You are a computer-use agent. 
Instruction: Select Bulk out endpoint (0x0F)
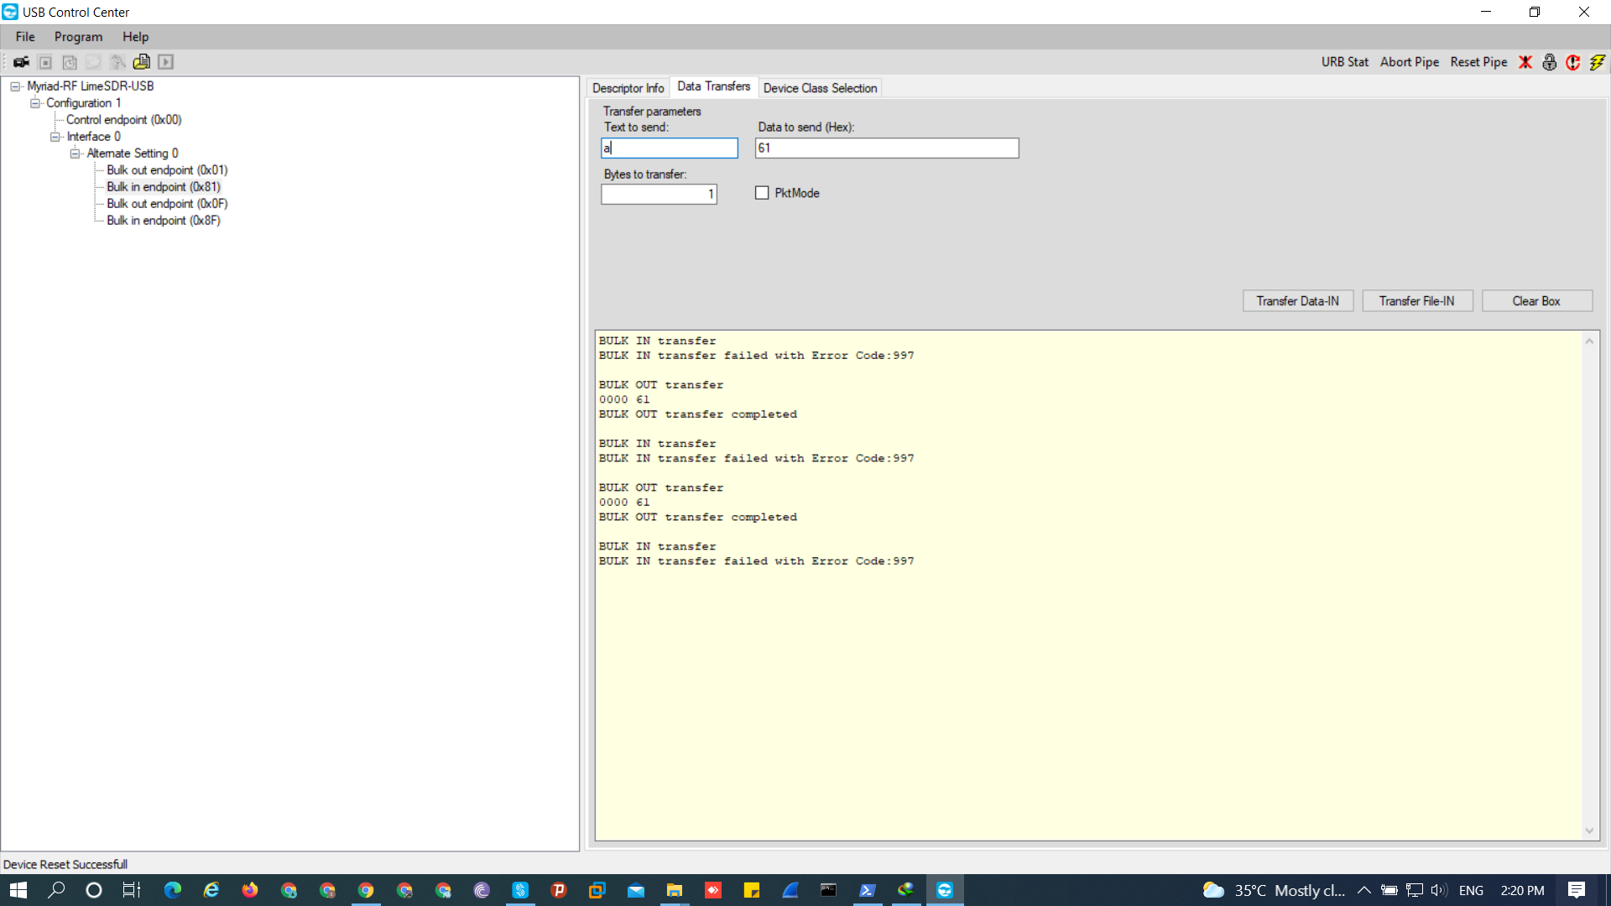tap(167, 204)
